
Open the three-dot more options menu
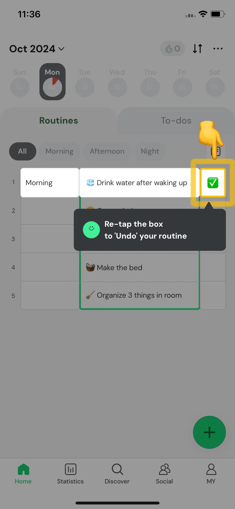tap(218, 49)
